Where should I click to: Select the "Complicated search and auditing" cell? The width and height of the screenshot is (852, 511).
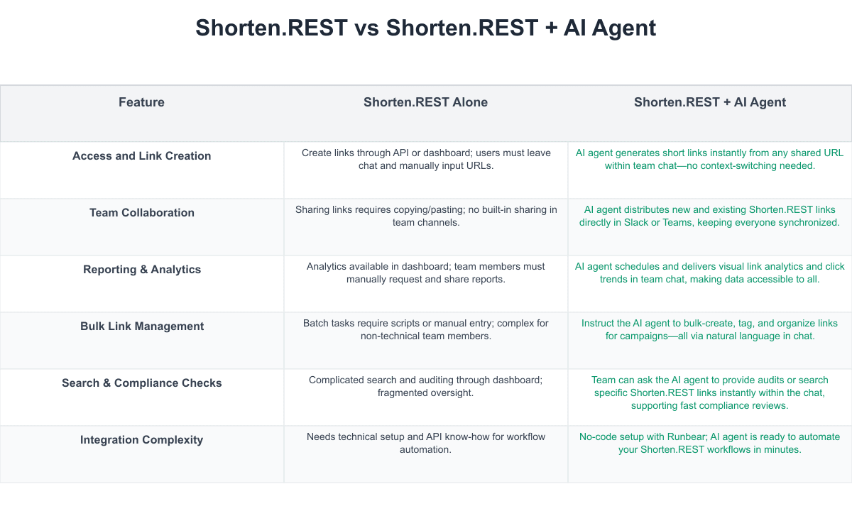click(x=426, y=386)
